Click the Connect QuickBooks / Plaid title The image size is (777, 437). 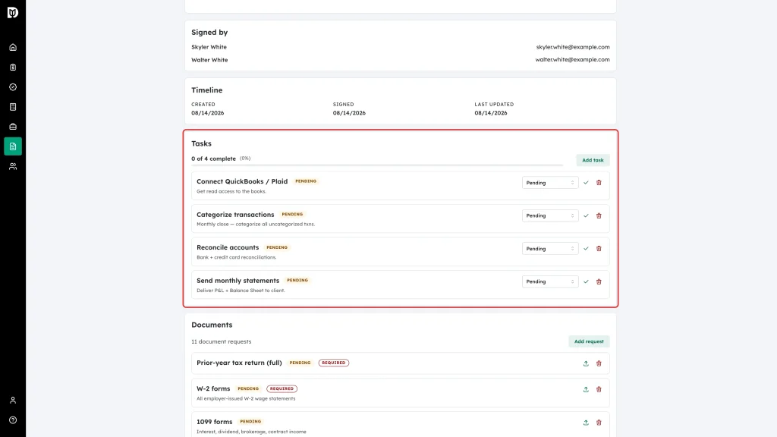242,181
